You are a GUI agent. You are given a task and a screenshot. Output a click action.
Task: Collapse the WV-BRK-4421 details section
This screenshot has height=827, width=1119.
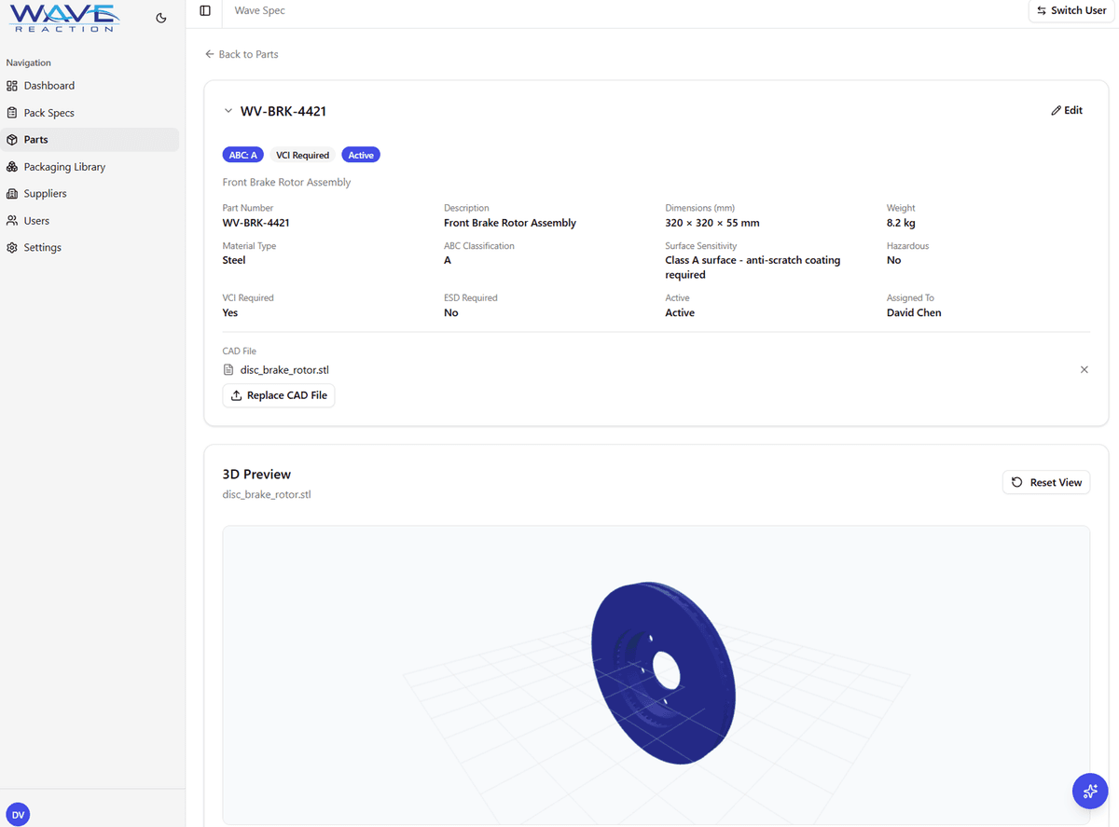pos(228,110)
